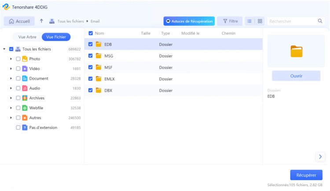The height and width of the screenshot is (191, 330).
Task: Select the Vue Fichier tab
Action: (x=56, y=37)
